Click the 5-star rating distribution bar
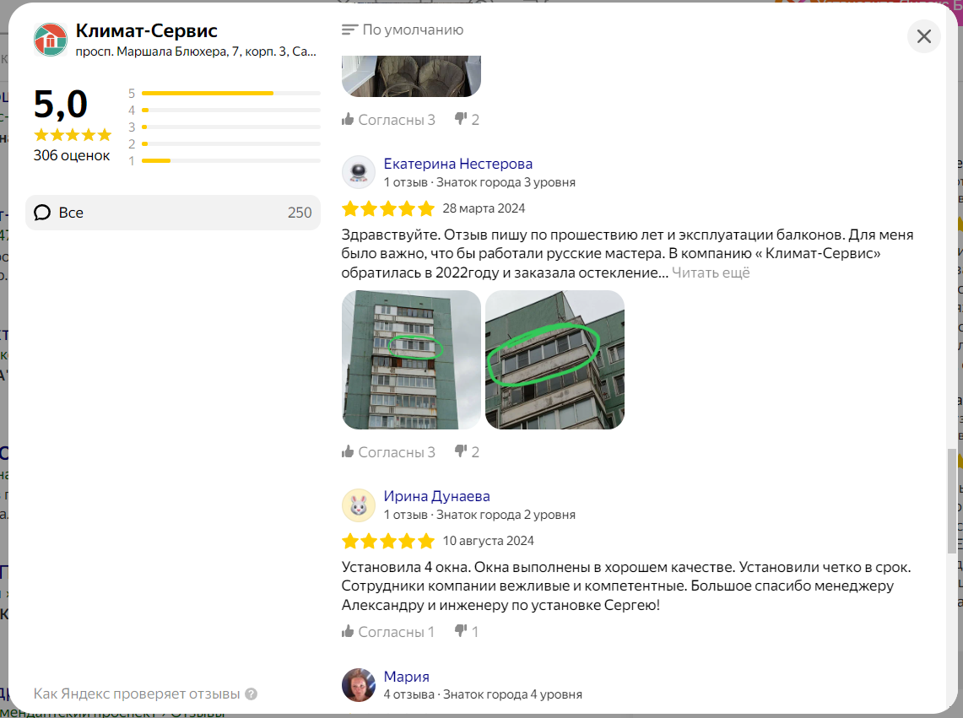 pyautogui.click(x=231, y=94)
